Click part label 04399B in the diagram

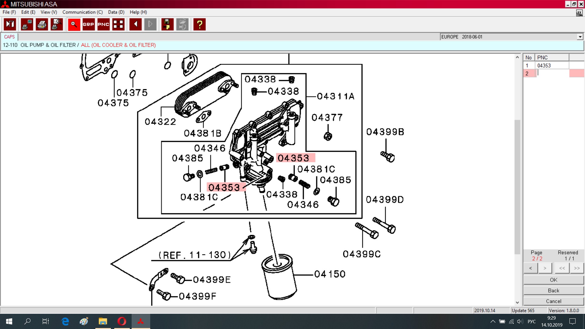coord(385,132)
